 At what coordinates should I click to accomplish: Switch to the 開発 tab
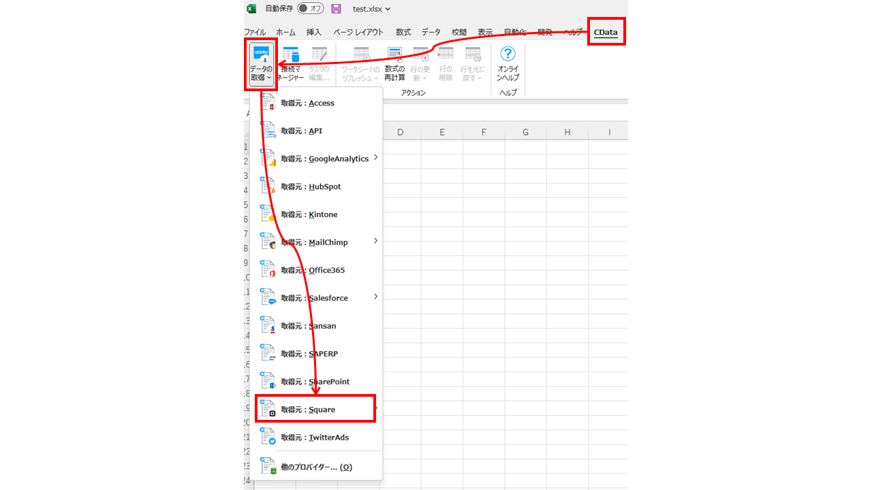[x=545, y=32]
